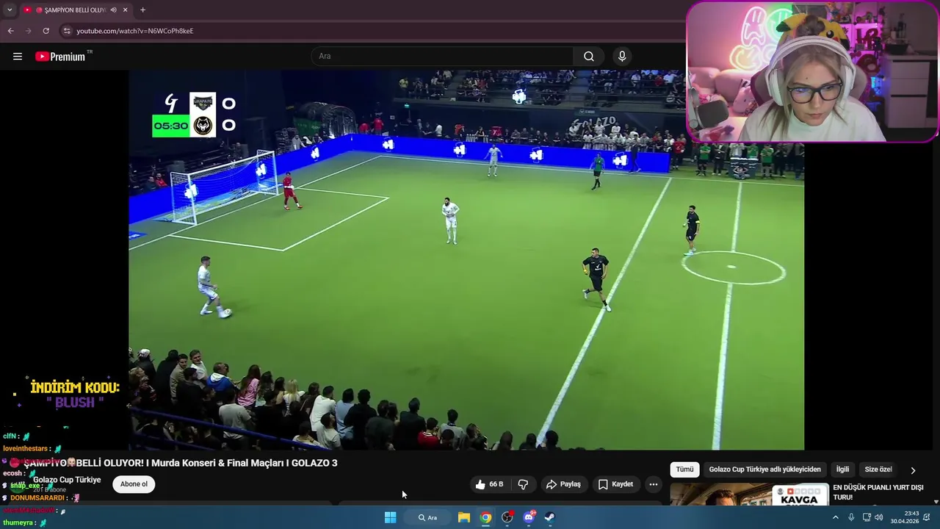The image size is (940, 529).
Task: Click the tray microphone icon
Action: coord(851,517)
